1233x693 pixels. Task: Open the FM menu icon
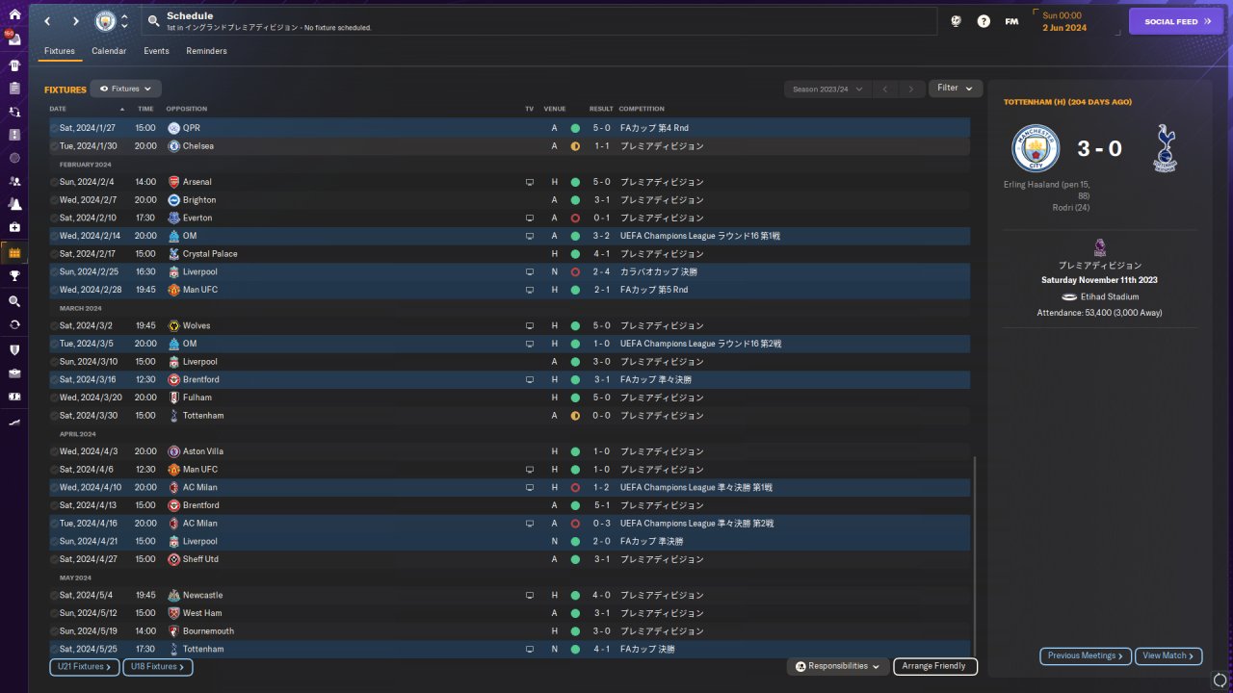point(1011,21)
